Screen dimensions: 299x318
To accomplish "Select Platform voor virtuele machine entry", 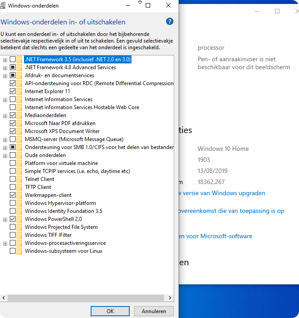I will pos(61,163).
